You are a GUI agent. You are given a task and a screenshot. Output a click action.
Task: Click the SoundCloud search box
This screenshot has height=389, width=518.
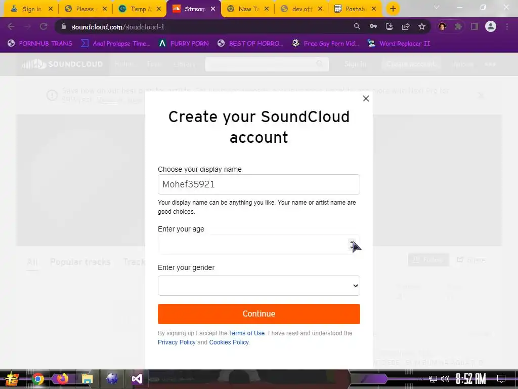coord(267,64)
